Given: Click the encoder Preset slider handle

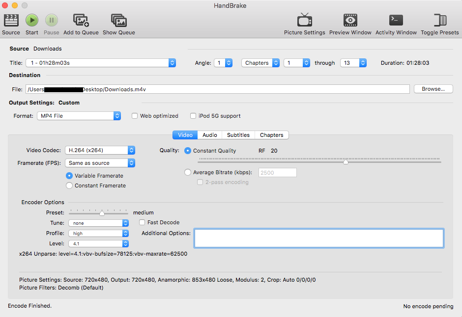Looking at the screenshot, I should [x=102, y=213].
